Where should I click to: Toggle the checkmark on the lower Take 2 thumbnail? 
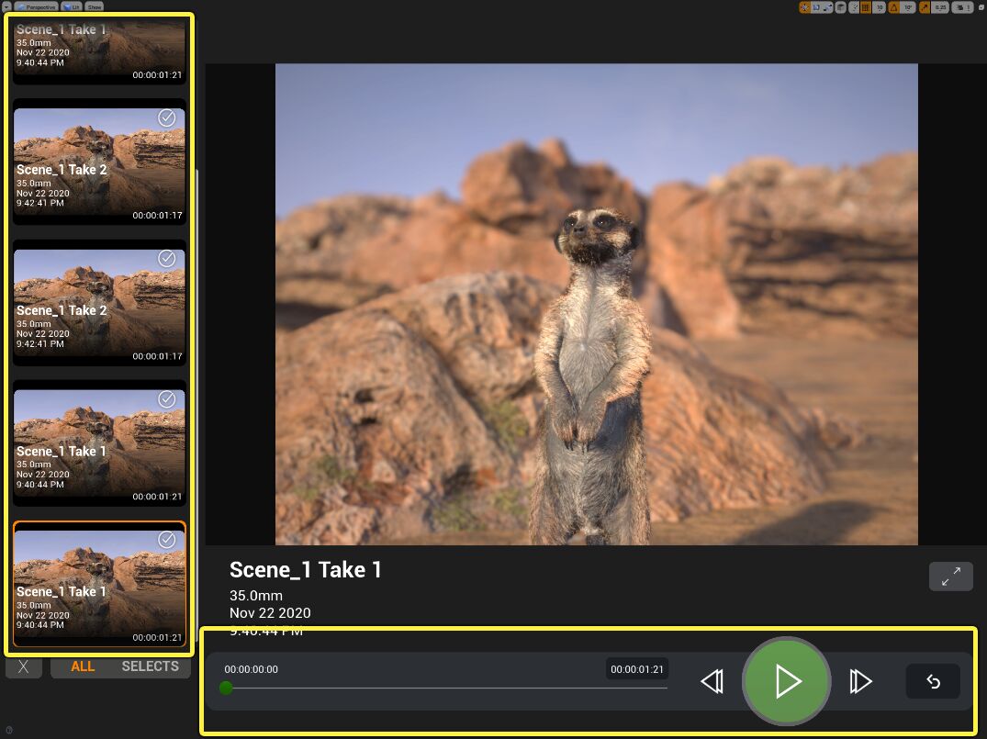167,258
